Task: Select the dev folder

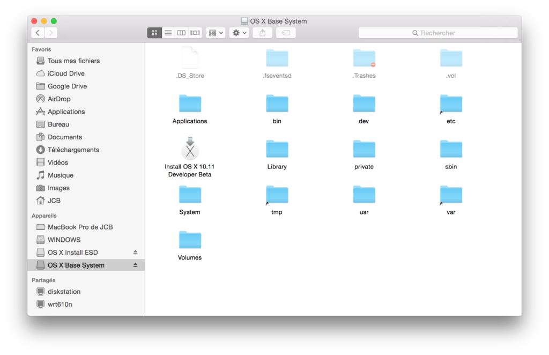Action: click(364, 103)
